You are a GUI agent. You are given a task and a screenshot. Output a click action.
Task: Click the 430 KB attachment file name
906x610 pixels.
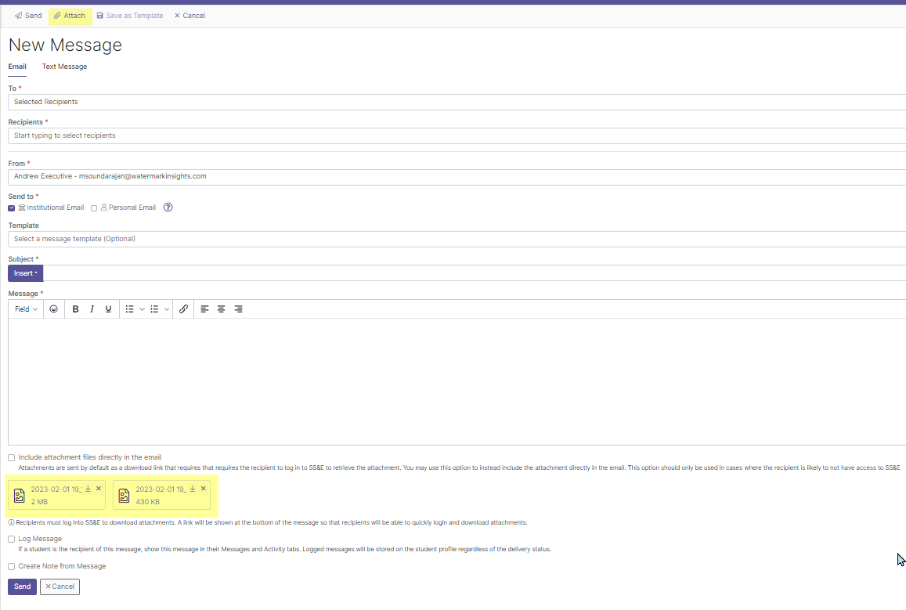pyautogui.click(x=161, y=489)
